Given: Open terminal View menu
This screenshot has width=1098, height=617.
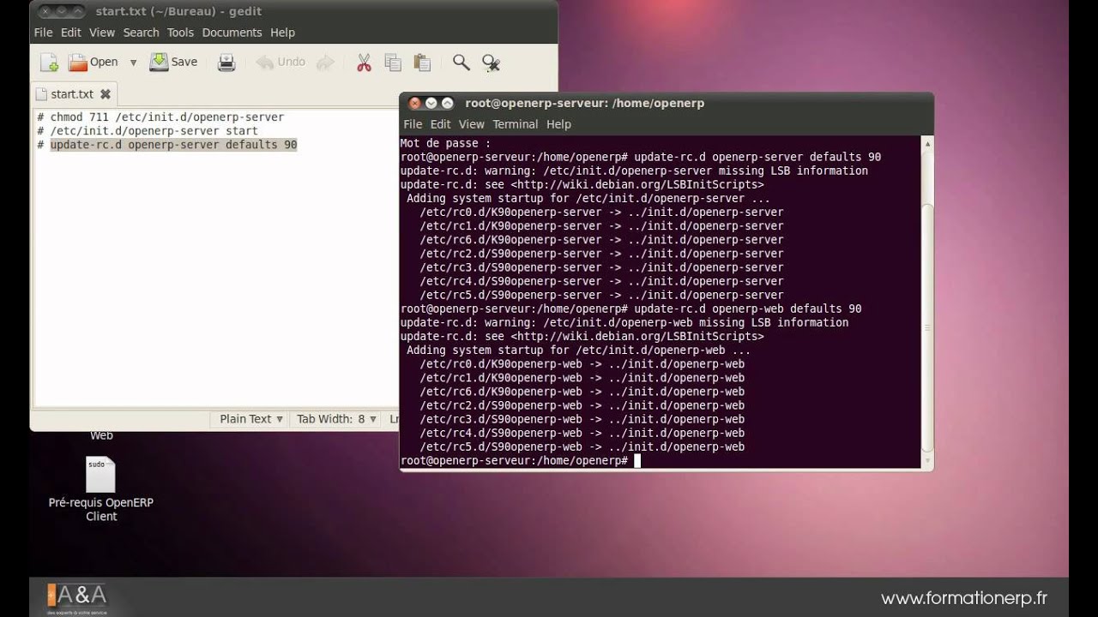Looking at the screenshot, I should [x=471, y=124].
